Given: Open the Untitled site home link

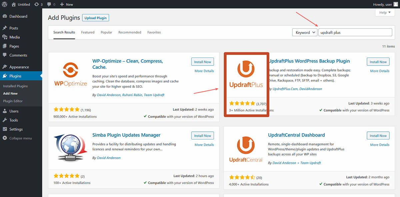Looking at the screenshot, I should point(21,4).
